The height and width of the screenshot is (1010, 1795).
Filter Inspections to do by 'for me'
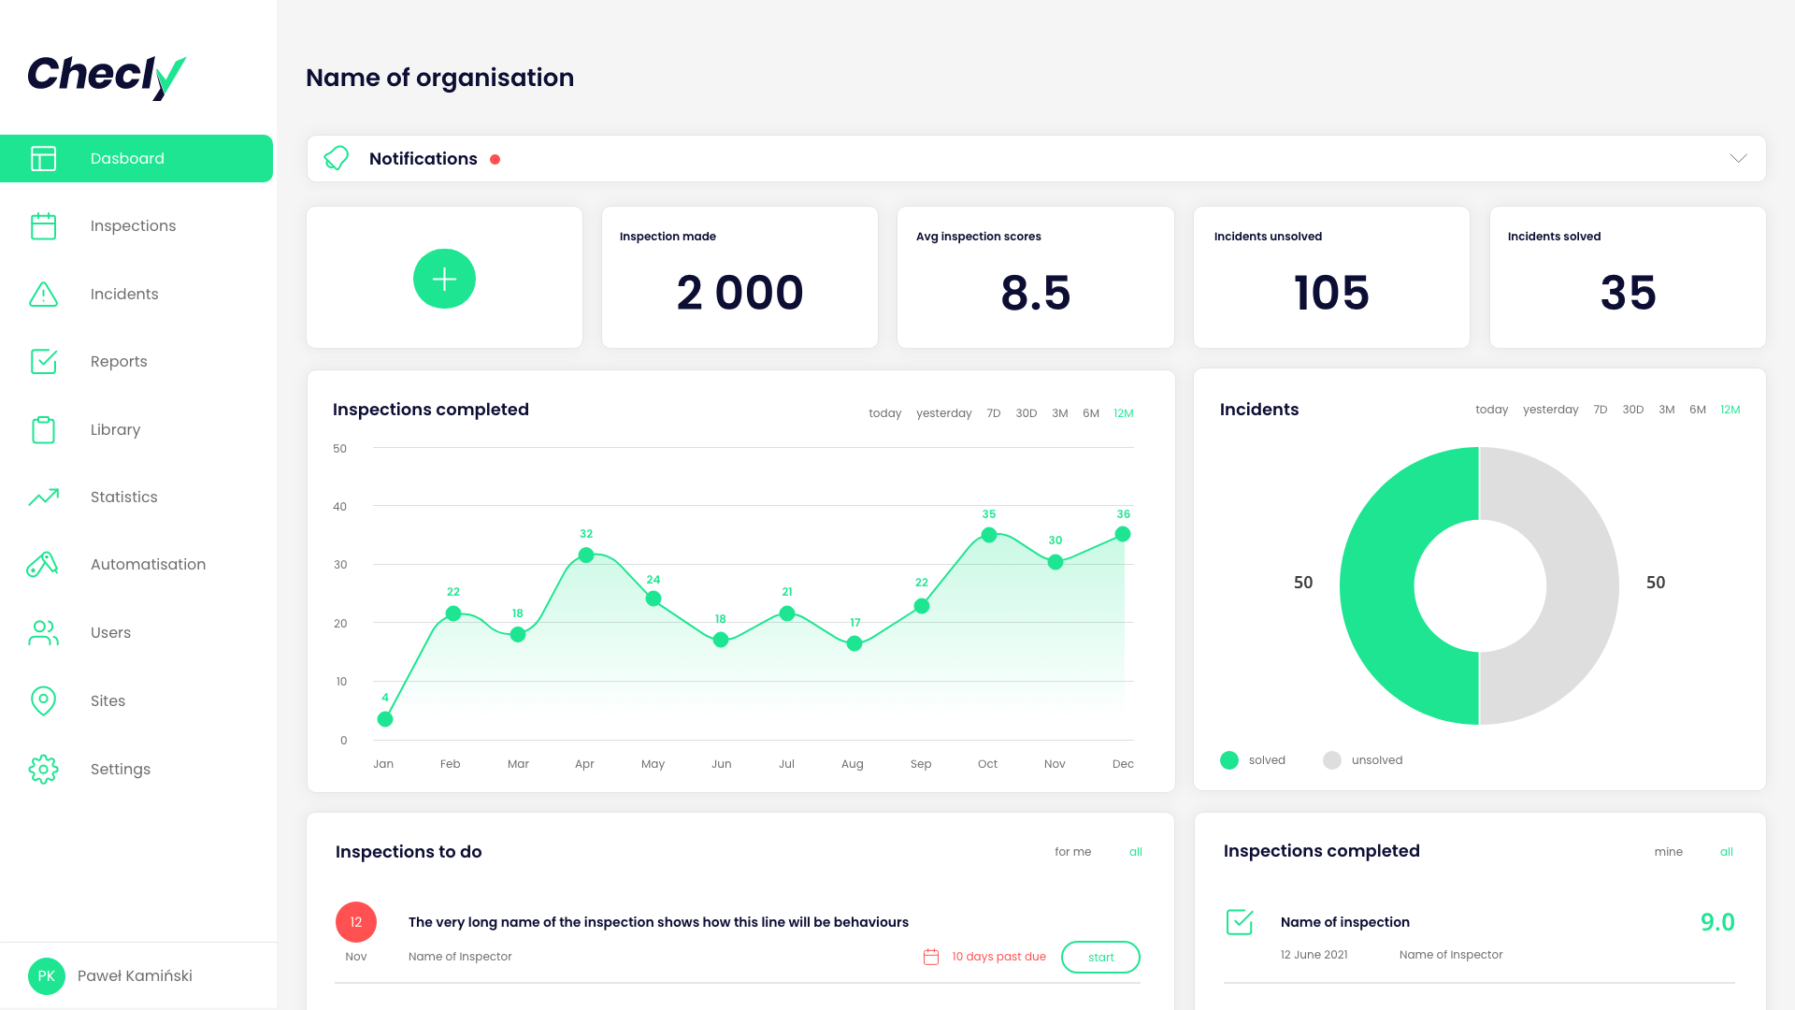tap(1072, 852)
